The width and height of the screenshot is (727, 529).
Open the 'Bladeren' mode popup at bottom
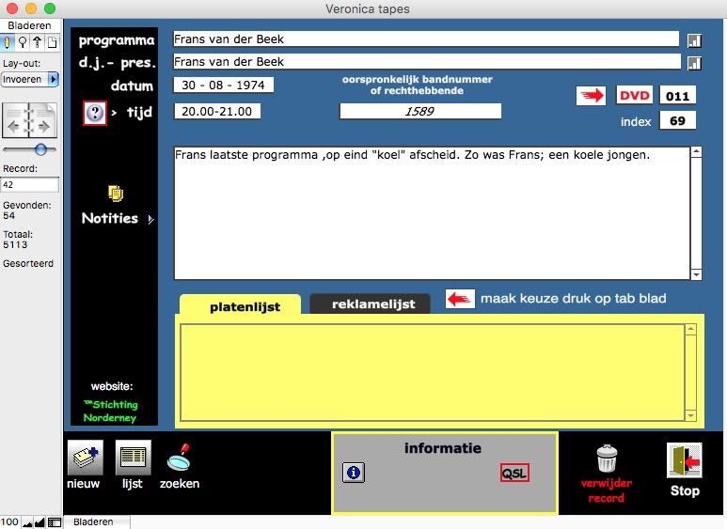tap(94, 521)
